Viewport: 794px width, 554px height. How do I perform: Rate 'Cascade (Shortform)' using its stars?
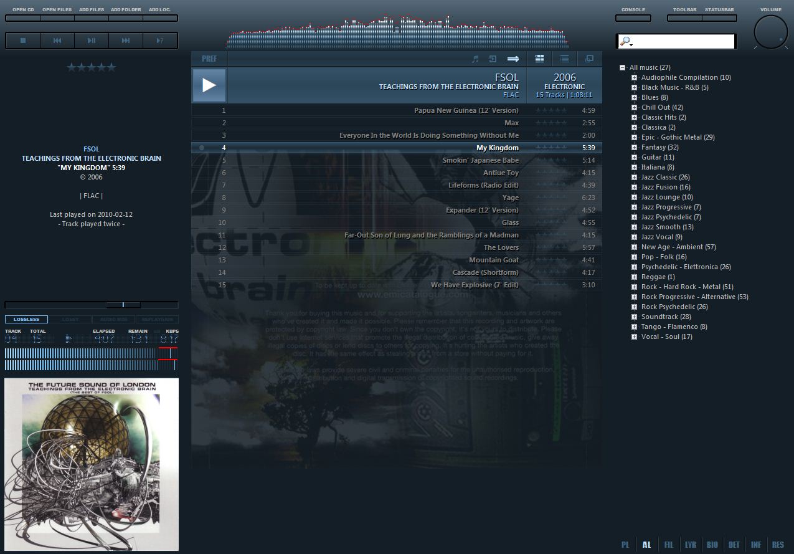pos(552,272)
